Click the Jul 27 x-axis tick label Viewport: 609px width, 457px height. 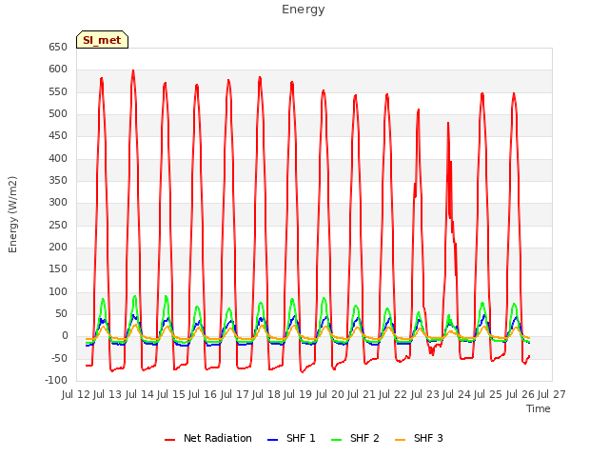pyautogui.click(x=552, y=394)
